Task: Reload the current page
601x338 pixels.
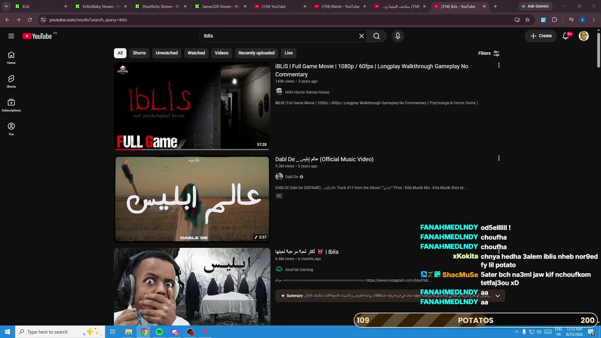Action: coord(30,20)
